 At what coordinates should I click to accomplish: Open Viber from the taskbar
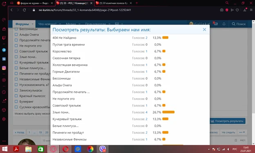tap(103, 149)
